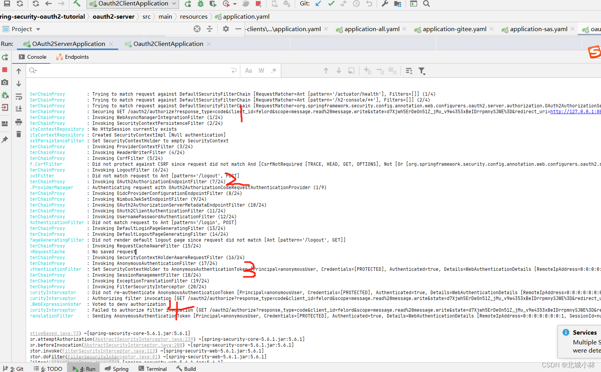The width and height of the screenshot is (601, 372).
Task: Click Git Update Project blue arrow
Action: 319,4
